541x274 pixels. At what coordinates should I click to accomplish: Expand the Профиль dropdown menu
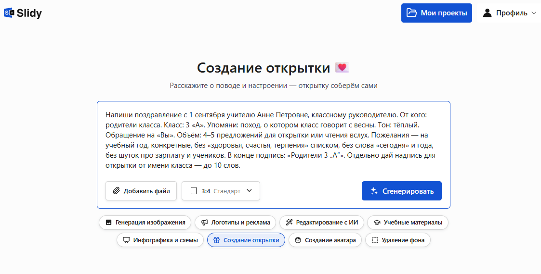coord(510,13)
